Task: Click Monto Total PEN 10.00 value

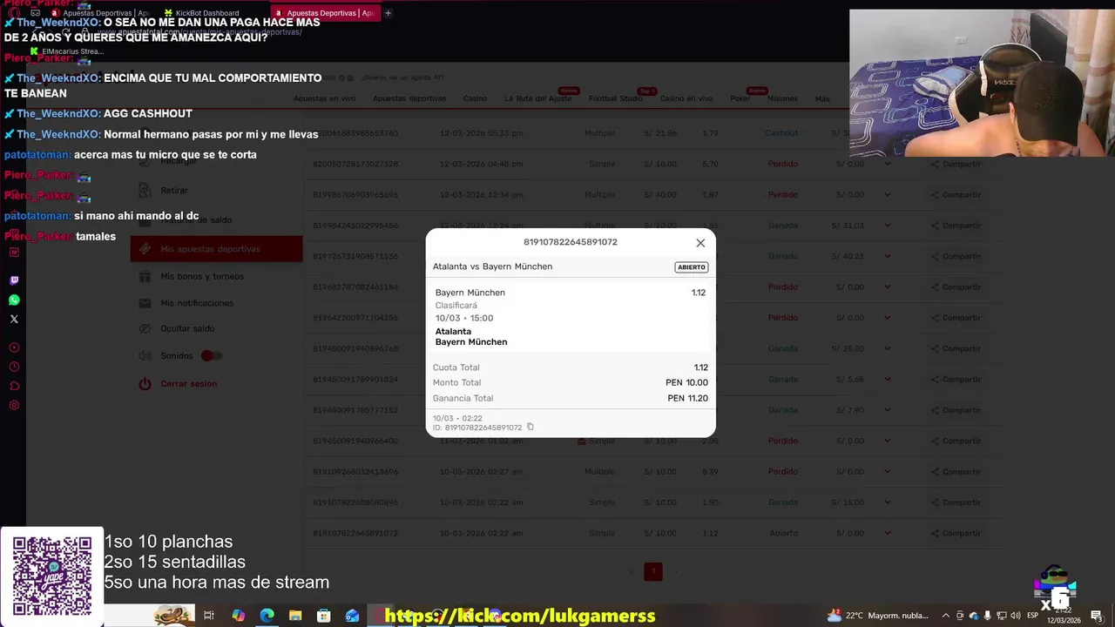Action: [686, 382]
